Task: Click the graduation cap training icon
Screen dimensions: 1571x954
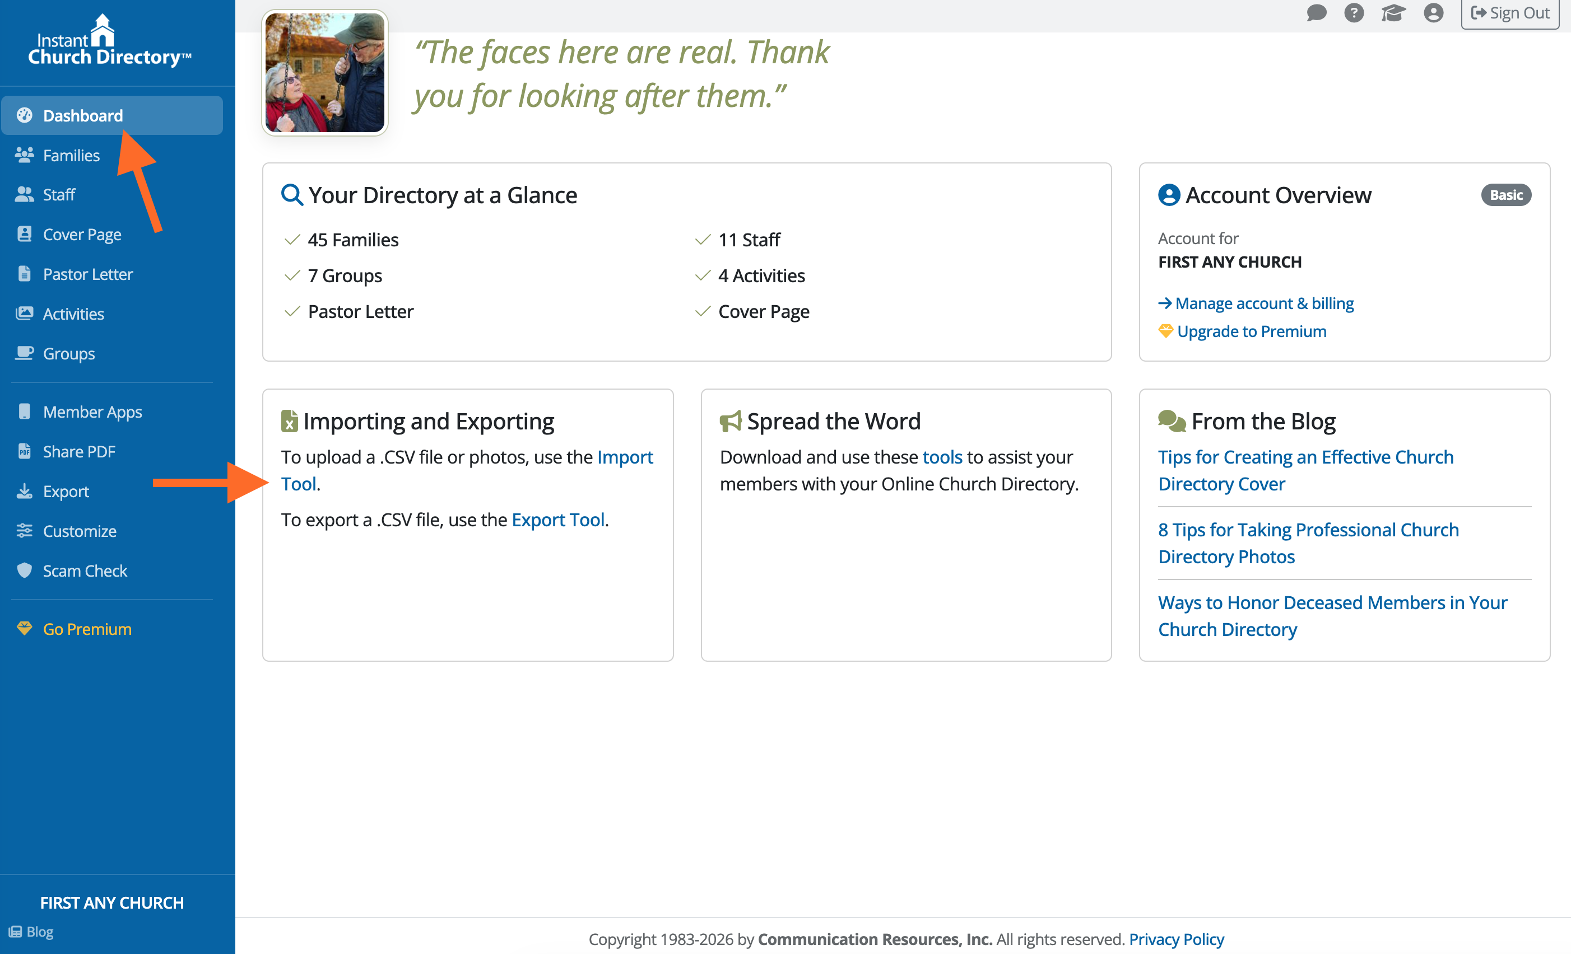Action: (x=1393, y=13)
